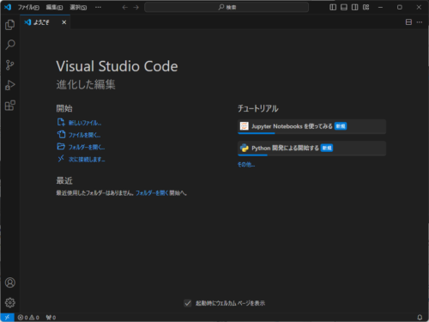Click the remote connect icon beside 次に接続します

[x=61, y=159]
